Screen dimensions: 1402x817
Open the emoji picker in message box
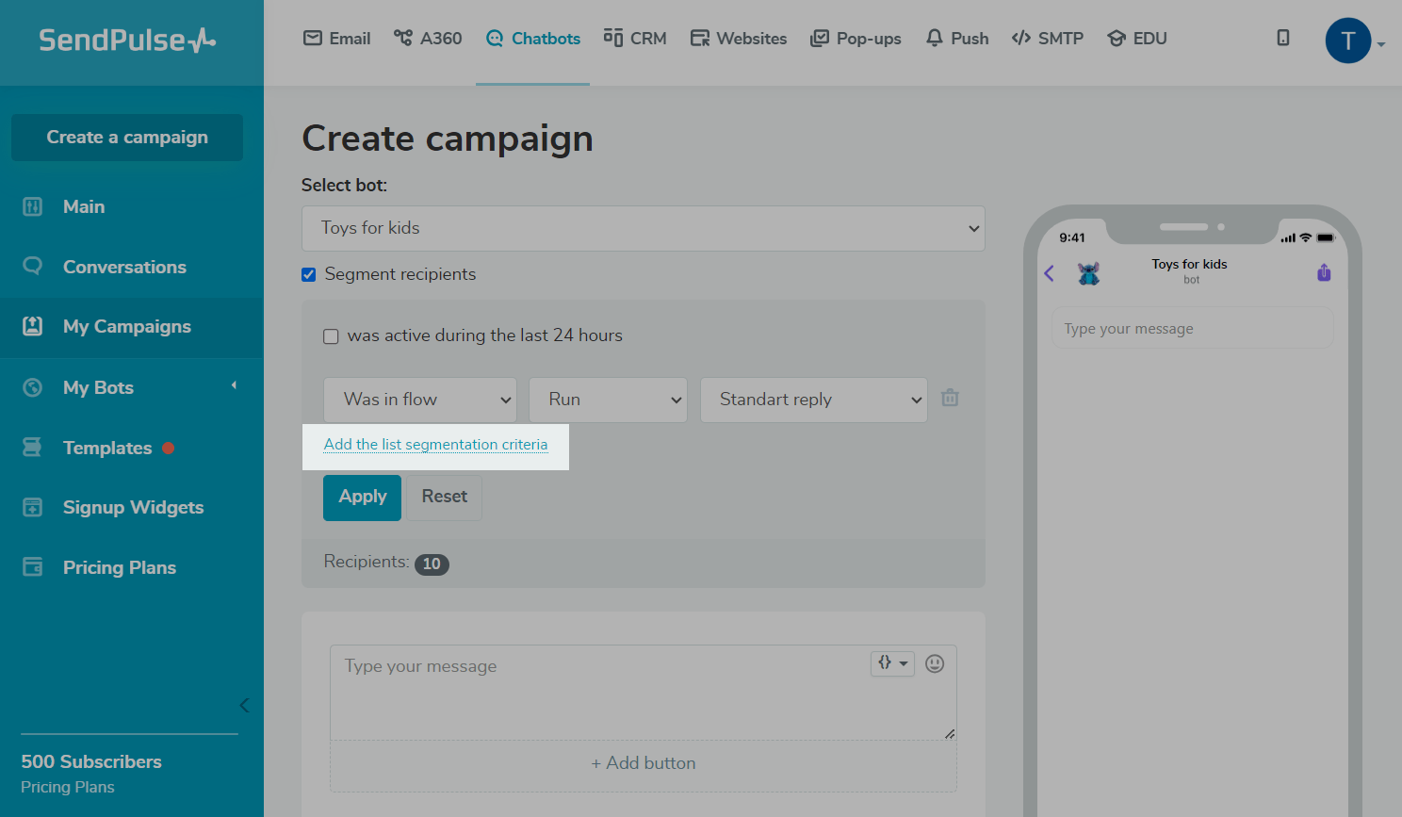coord(935,664)
